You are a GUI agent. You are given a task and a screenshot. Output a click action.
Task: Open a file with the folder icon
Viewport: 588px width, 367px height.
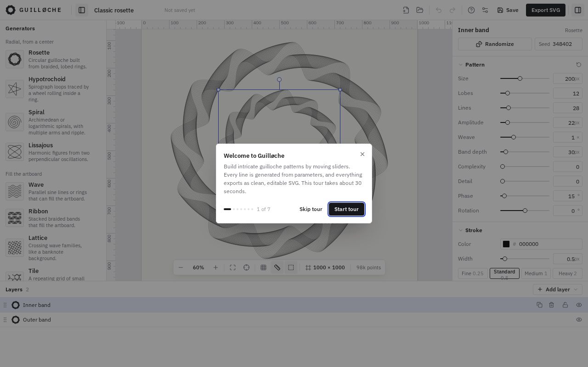[x=420, y=10]
